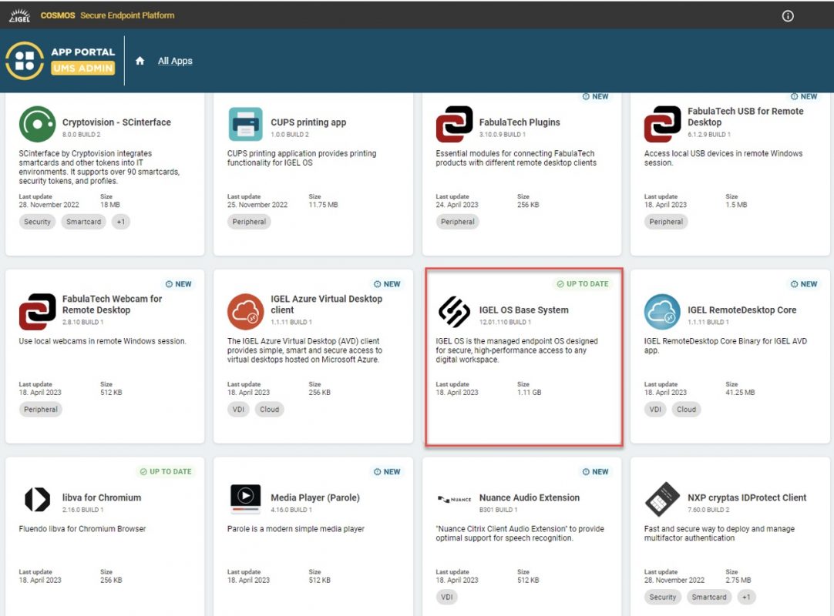
Task: Click the Cryptovision SCinterface green icon
Action: [x=37, y=125]
